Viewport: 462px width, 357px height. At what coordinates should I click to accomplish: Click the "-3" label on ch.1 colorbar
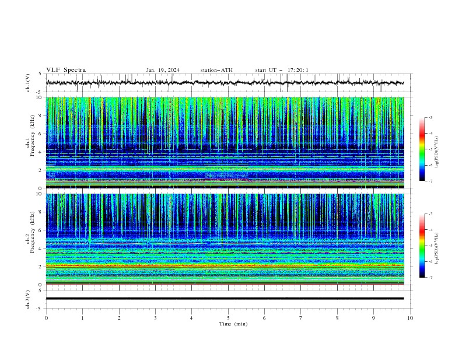pyautogui.click(x=430, y=117)
